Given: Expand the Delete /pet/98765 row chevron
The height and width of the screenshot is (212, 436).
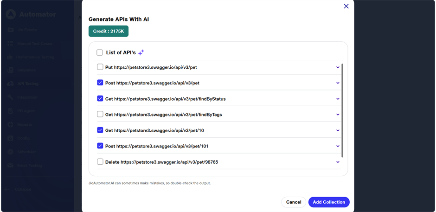Looking at the screenshot, I should pyautogui.click(x=338, y=162).
